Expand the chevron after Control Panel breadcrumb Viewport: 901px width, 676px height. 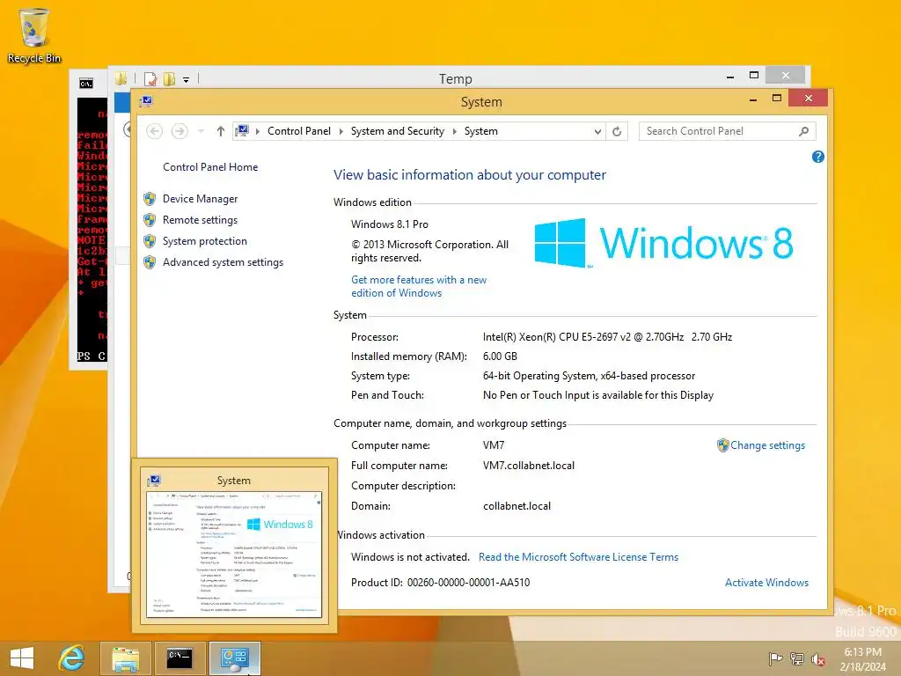[341, 132]
